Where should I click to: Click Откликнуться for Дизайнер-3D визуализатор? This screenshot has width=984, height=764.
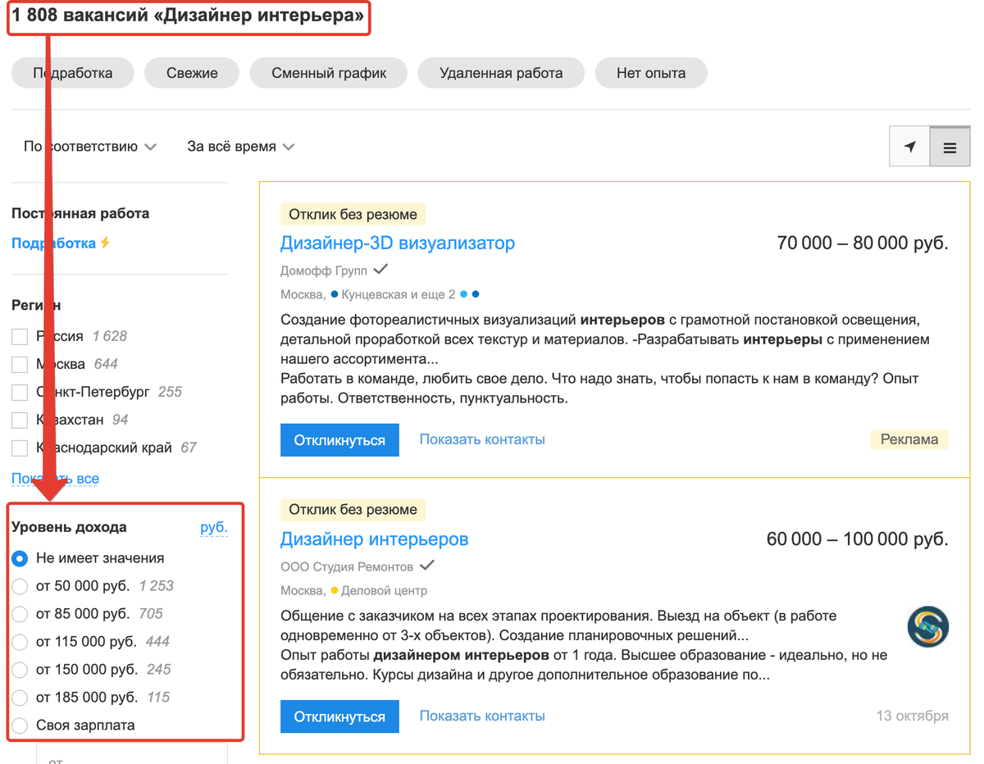coord(339,440)
